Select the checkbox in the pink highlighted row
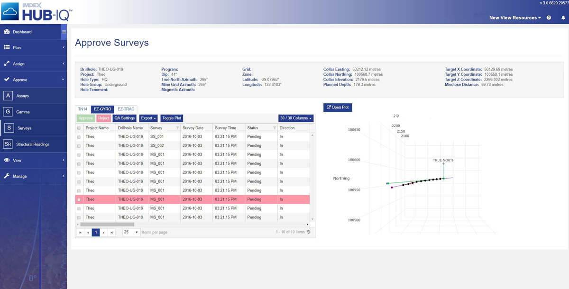 79,199
